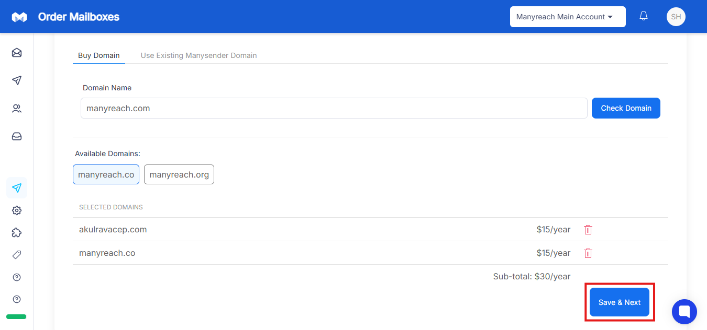This screenshot has width=707, height=330.
Task: Click the akulravacep.com domain text
Action: point(113,229)
